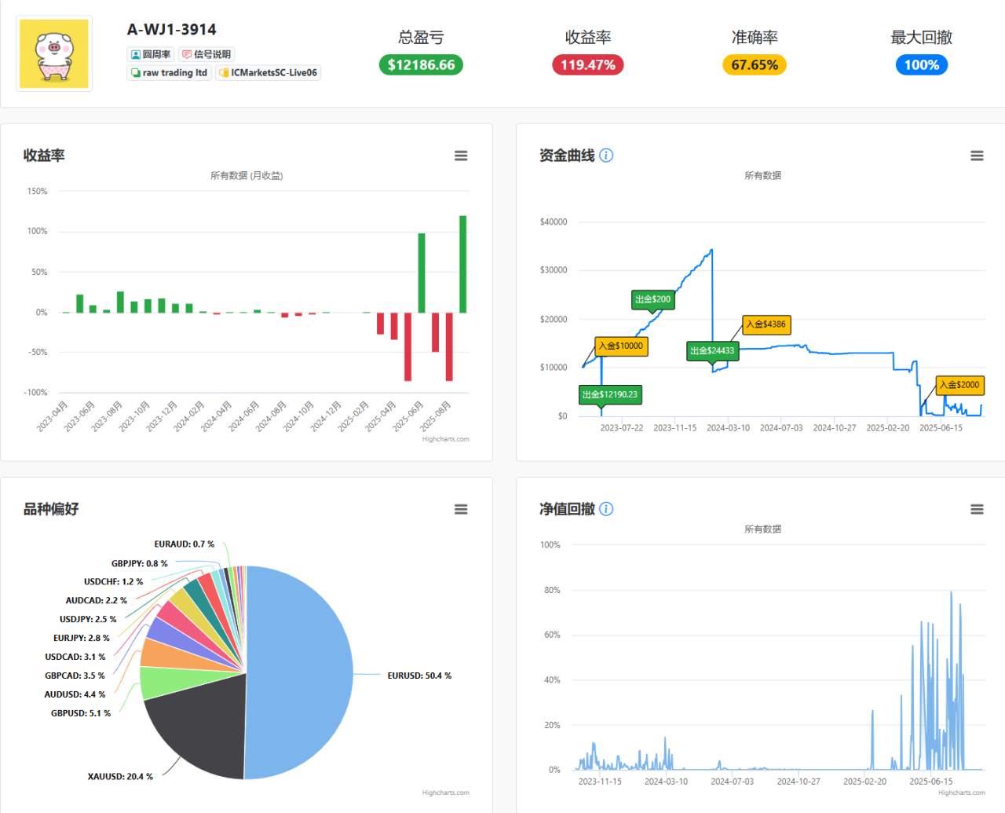
Task: Click the info icon beside 资金曲线
Action: coord(606,156)
